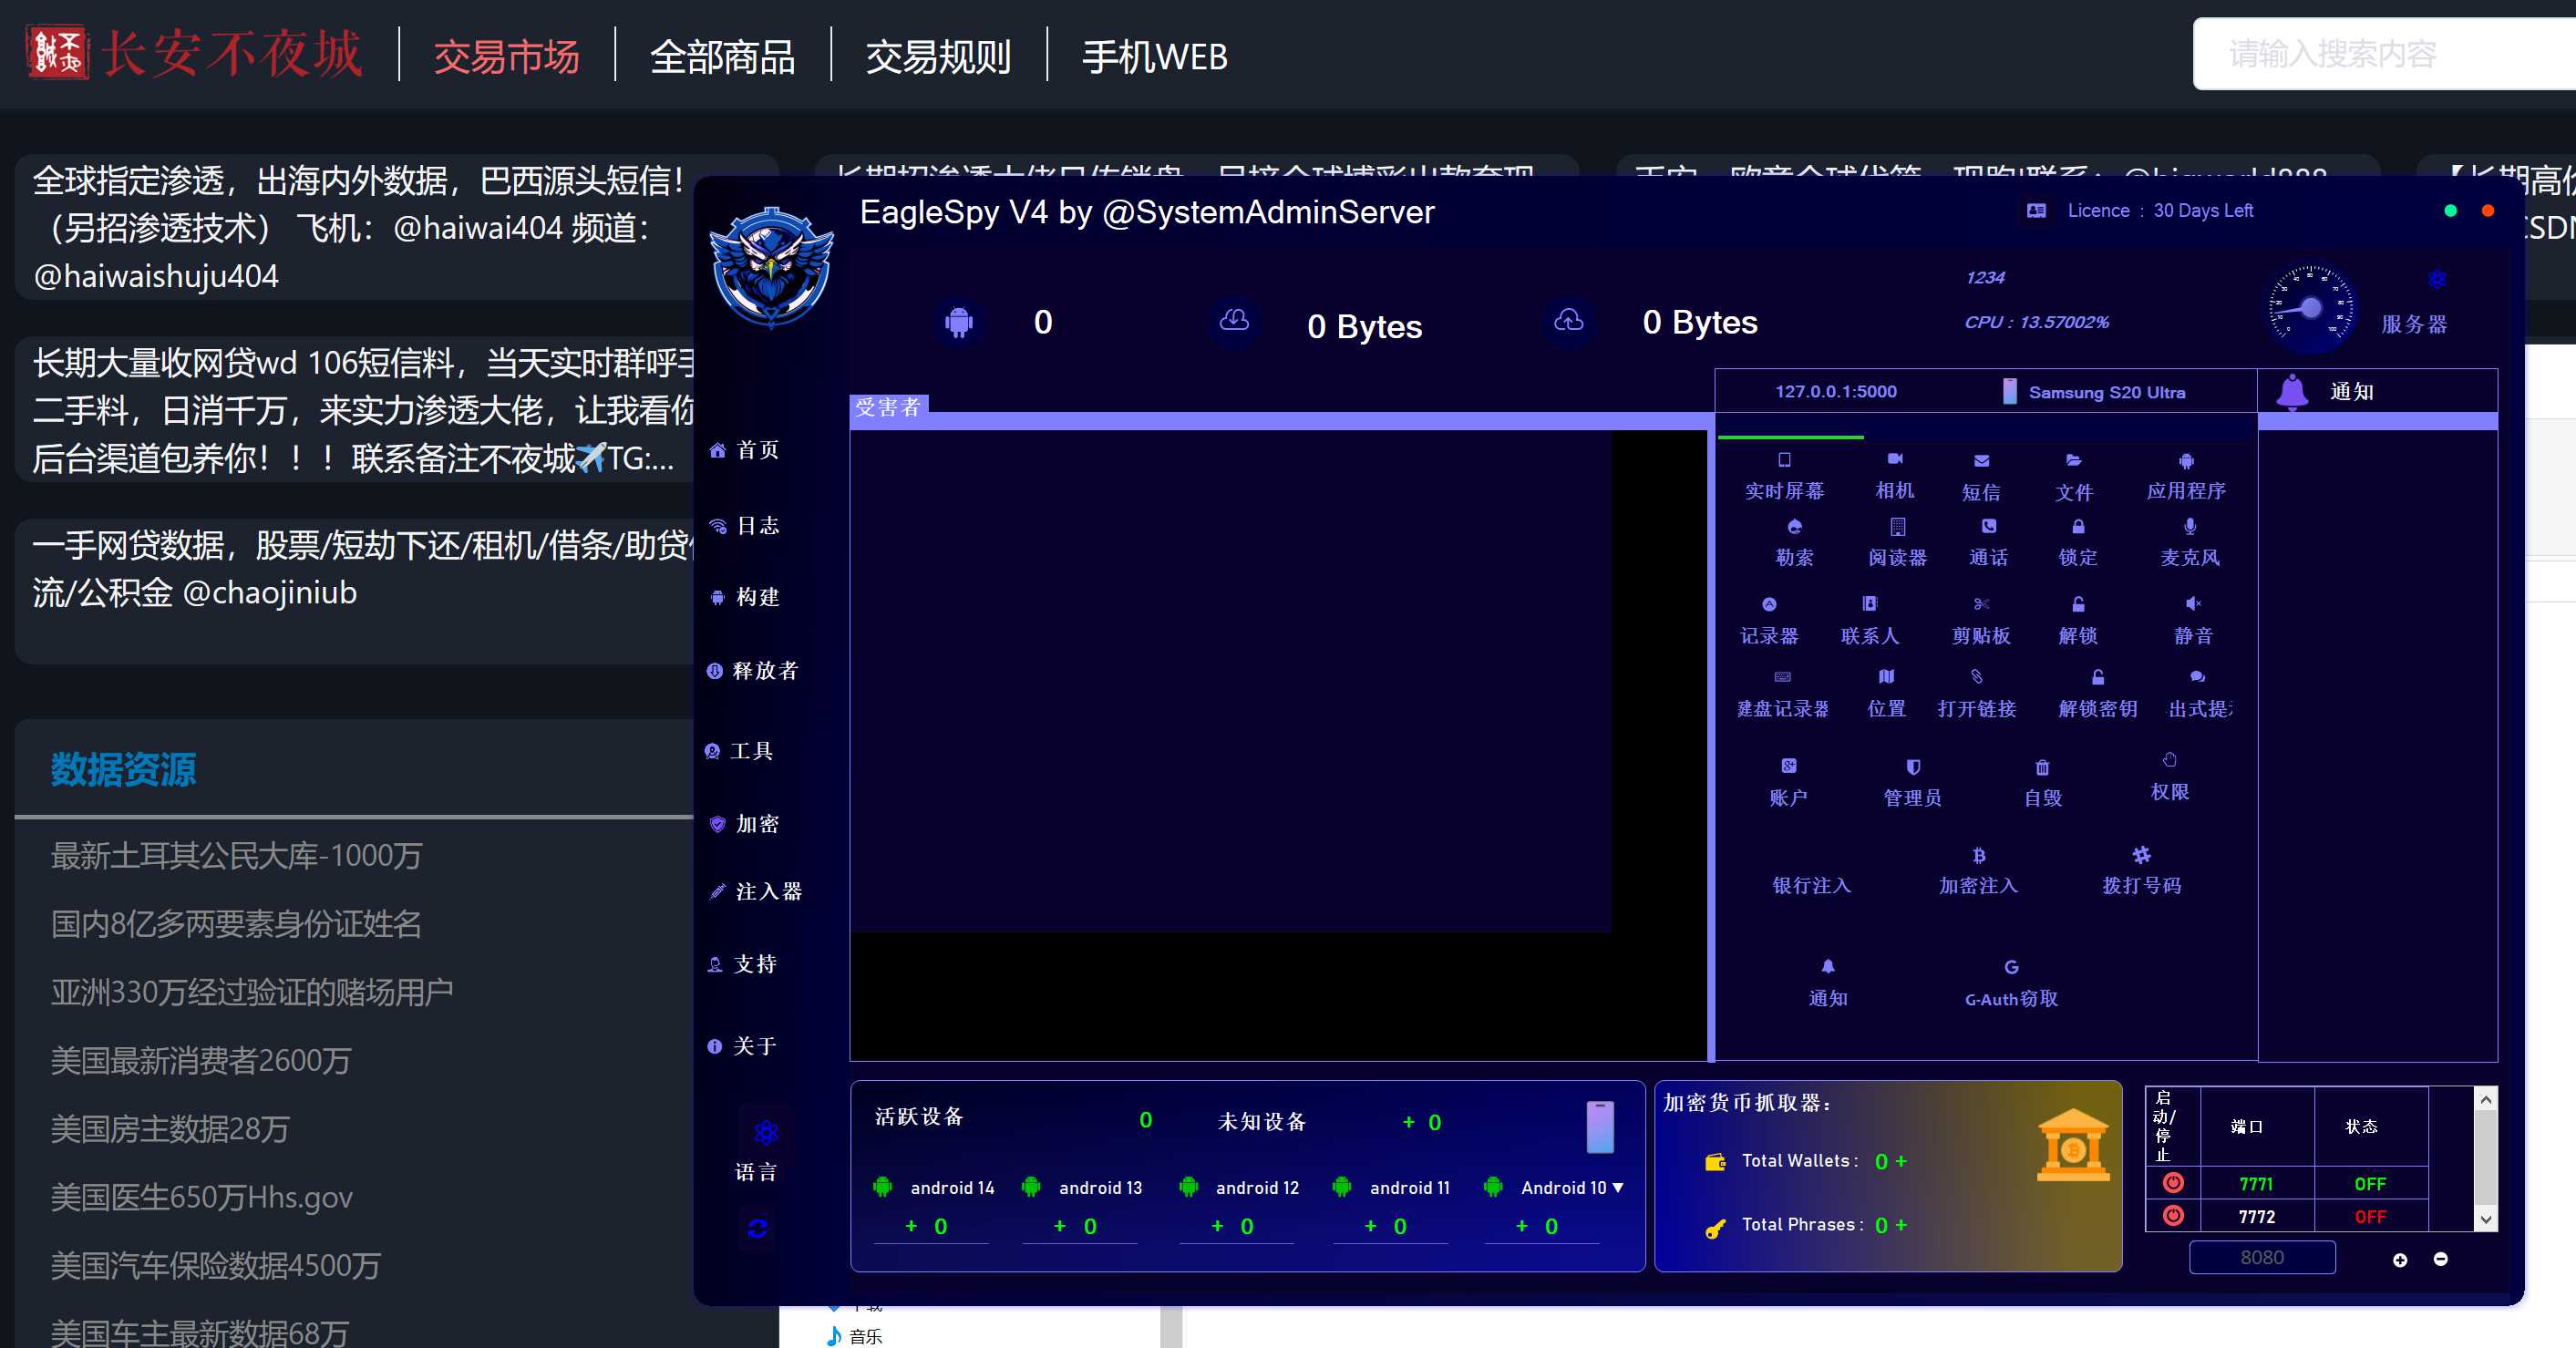Click the EagleSpy eagle logo
The image size is (2576, 1348).
pos(771,267)
